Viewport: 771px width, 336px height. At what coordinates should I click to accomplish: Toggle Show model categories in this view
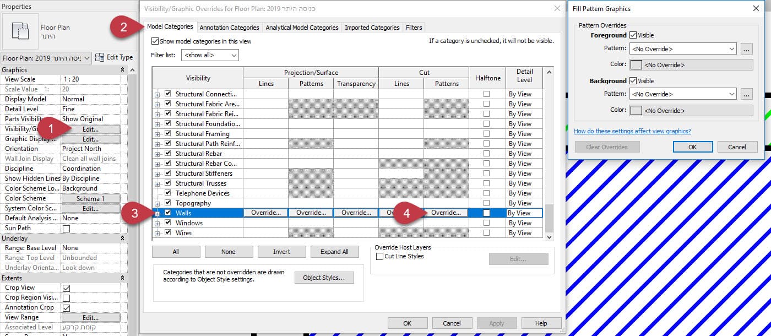pyautogui.click(x=155, y=41)
